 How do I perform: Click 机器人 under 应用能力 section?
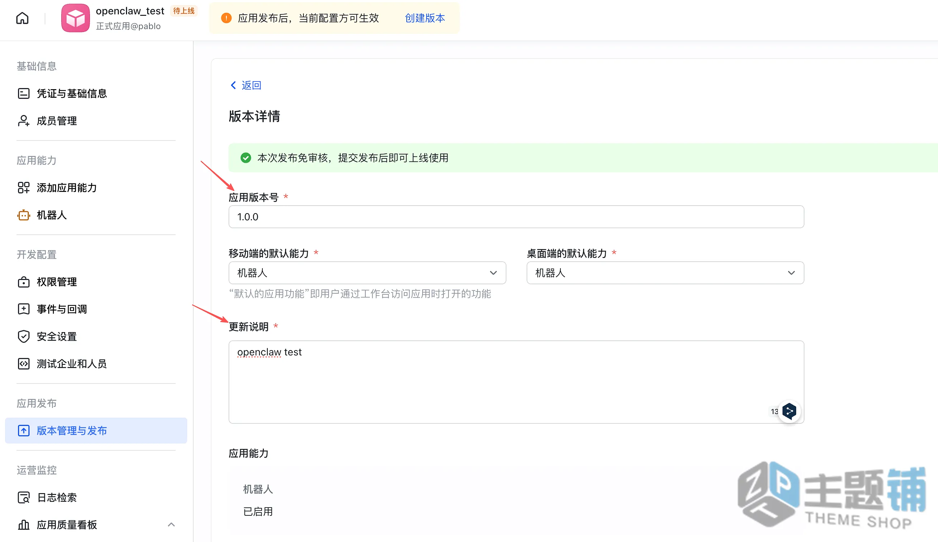tap(258, 489)
